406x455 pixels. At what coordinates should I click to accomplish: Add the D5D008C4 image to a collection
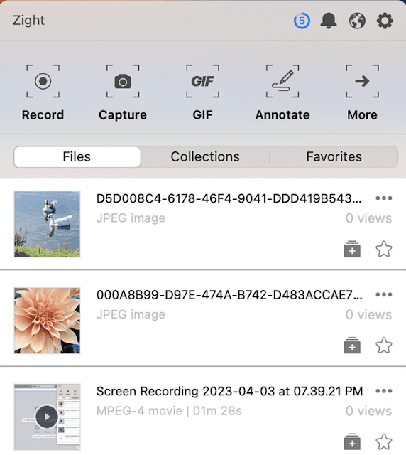[x=352, y=249]
